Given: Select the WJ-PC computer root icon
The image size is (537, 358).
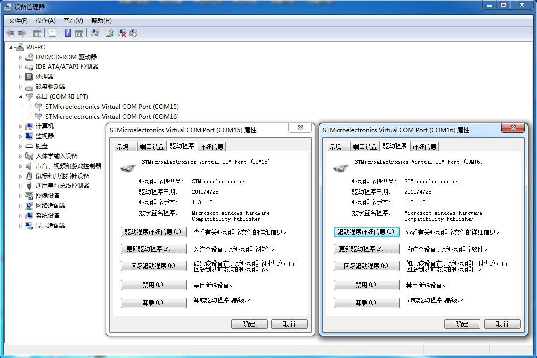Looking at the screenshot, I should (x=20, y=47).
